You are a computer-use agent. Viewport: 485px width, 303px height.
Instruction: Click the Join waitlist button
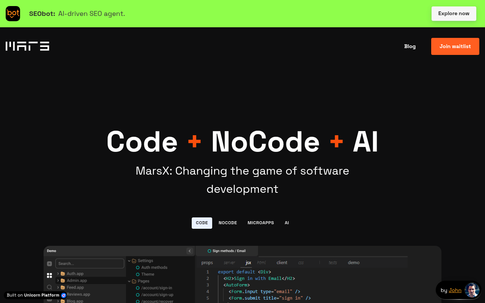pos(455,46)
